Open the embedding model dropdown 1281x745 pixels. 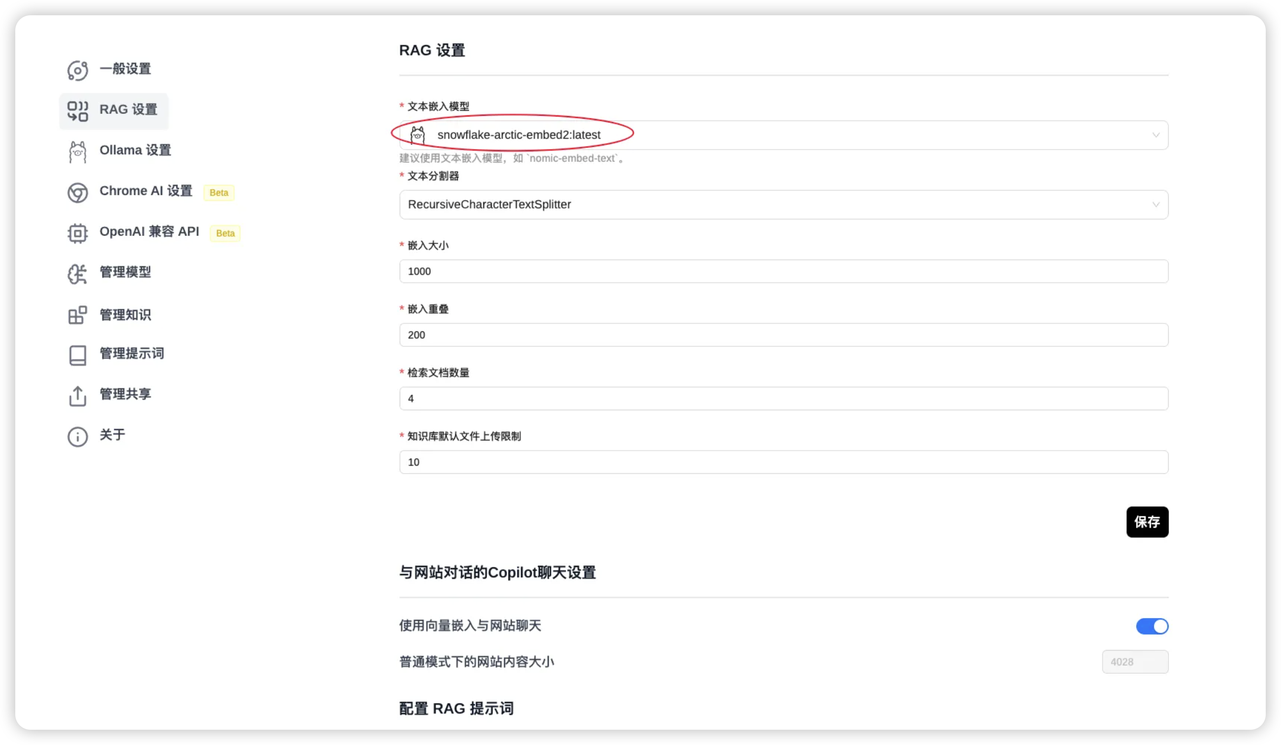[x=783, y=135]
